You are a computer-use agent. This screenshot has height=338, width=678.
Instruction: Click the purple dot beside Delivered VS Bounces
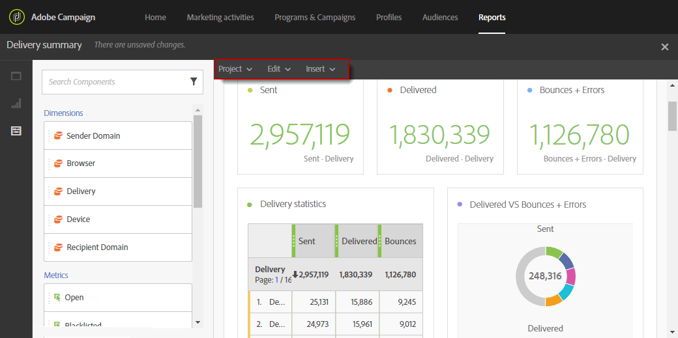point(460,204)
